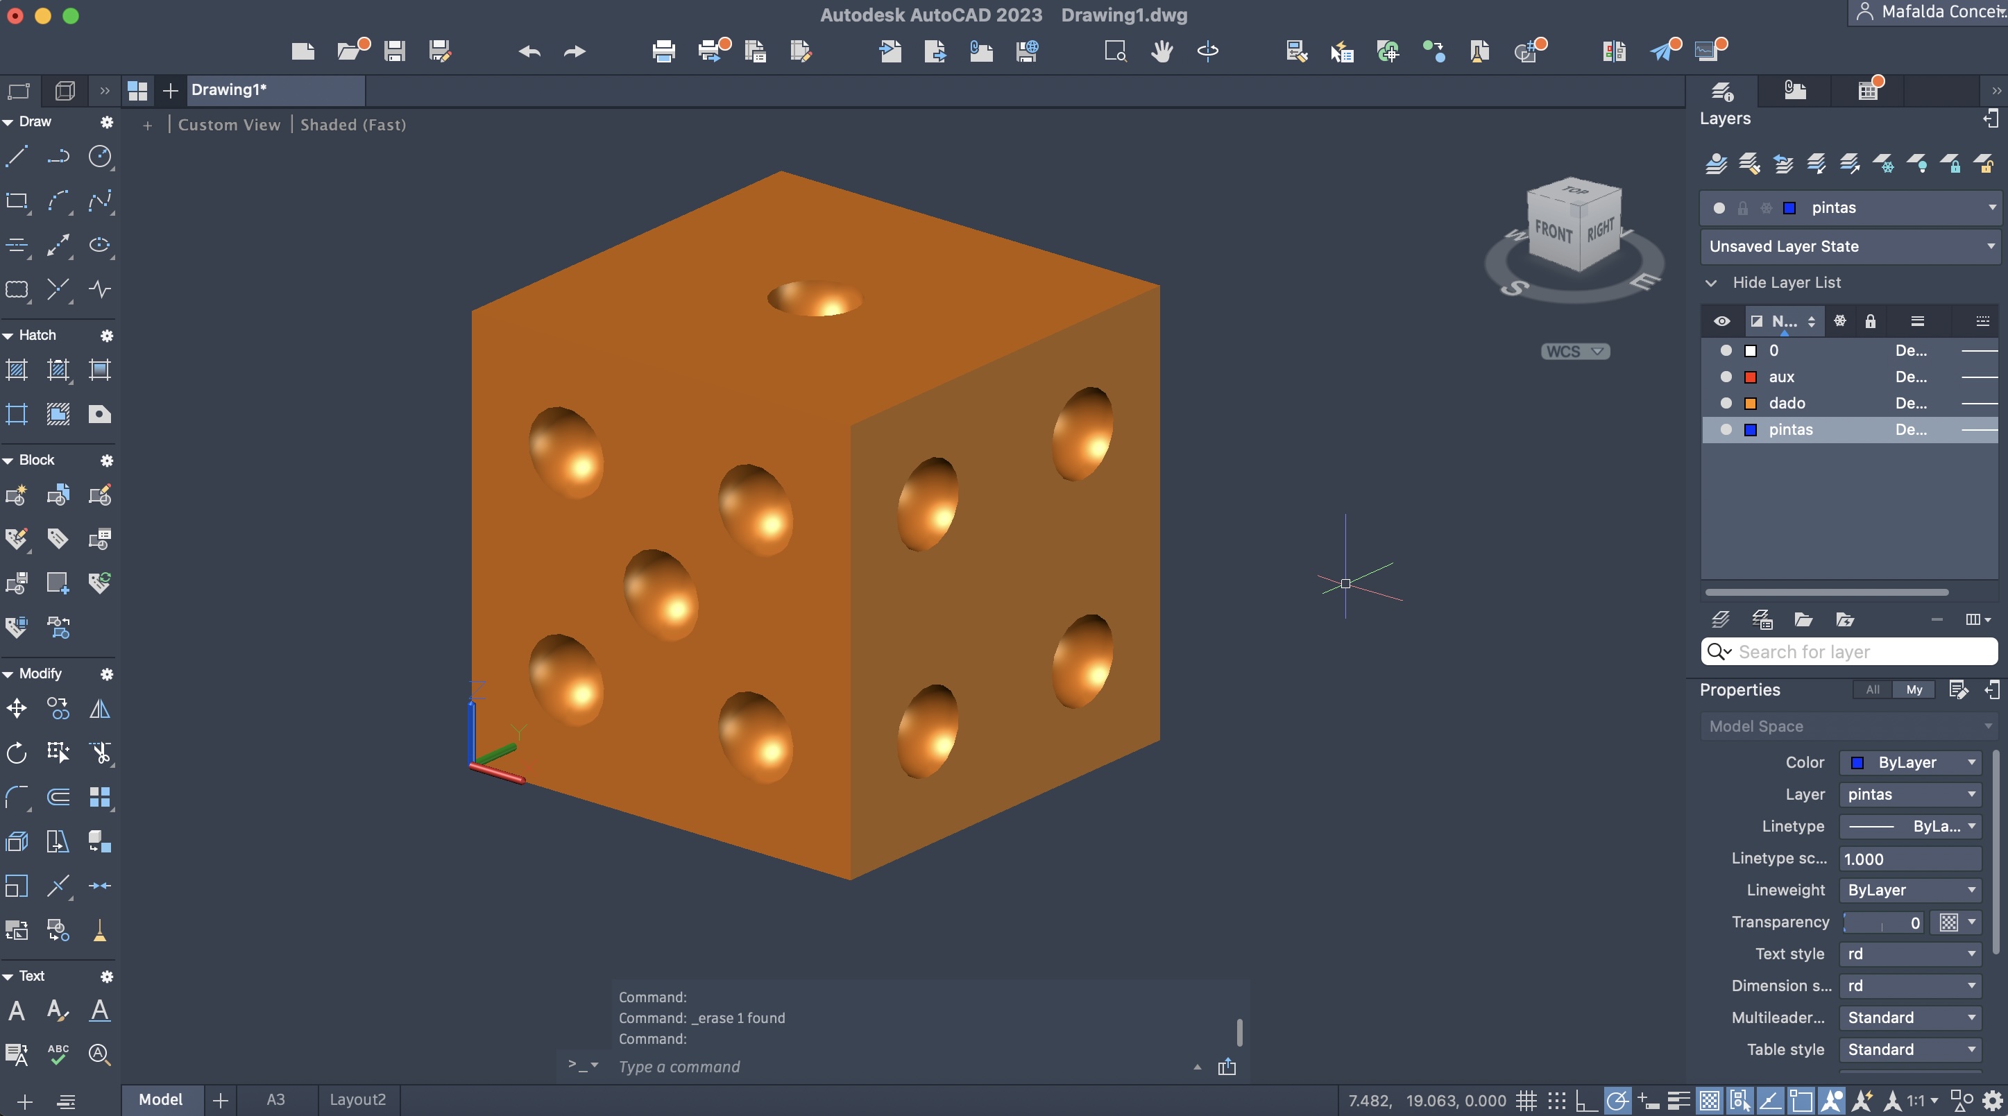Click the Custom View label
This screenshot has height=1116, width=2008.
click(x=229, y=125)
